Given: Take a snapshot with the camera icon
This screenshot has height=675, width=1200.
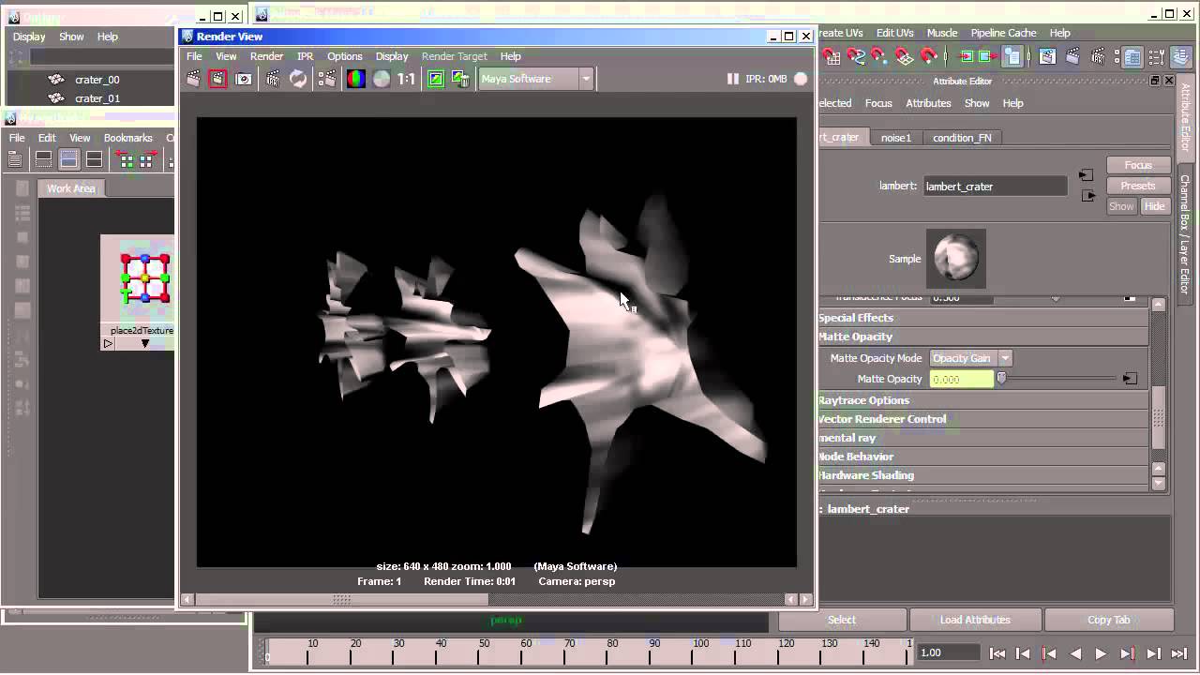Looking at the screenshot, I should tap(244, 79).
